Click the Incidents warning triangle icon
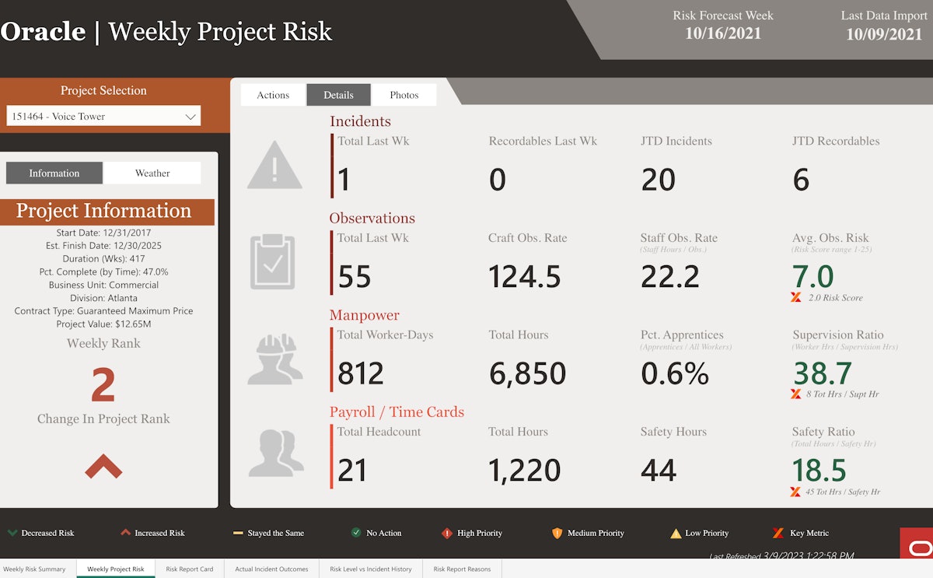Image resolution: width=933 pixels, height=578 pixels. [274, 165]
